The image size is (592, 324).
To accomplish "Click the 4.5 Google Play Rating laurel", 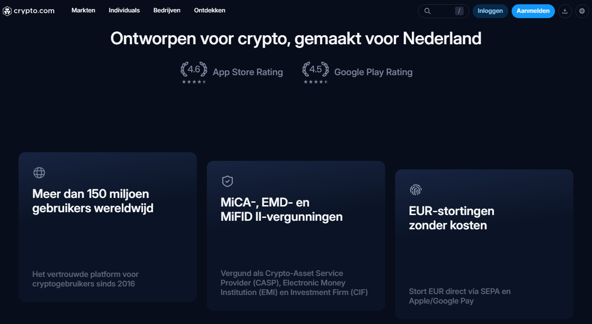I will coord(315,69).
